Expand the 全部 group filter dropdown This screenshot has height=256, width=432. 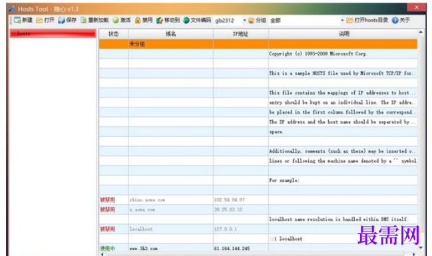coord(342,21)
